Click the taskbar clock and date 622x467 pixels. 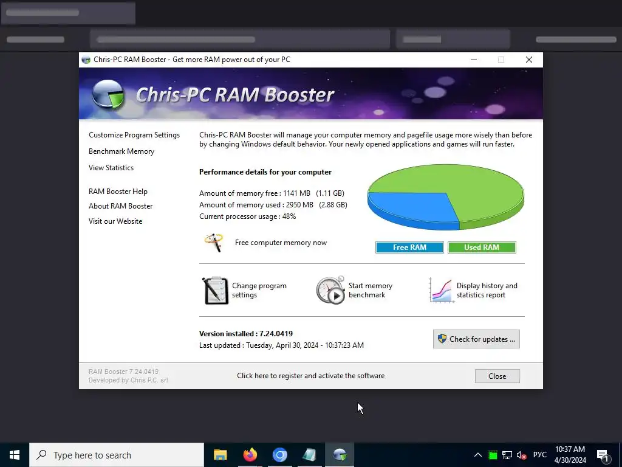pos(570,455)
